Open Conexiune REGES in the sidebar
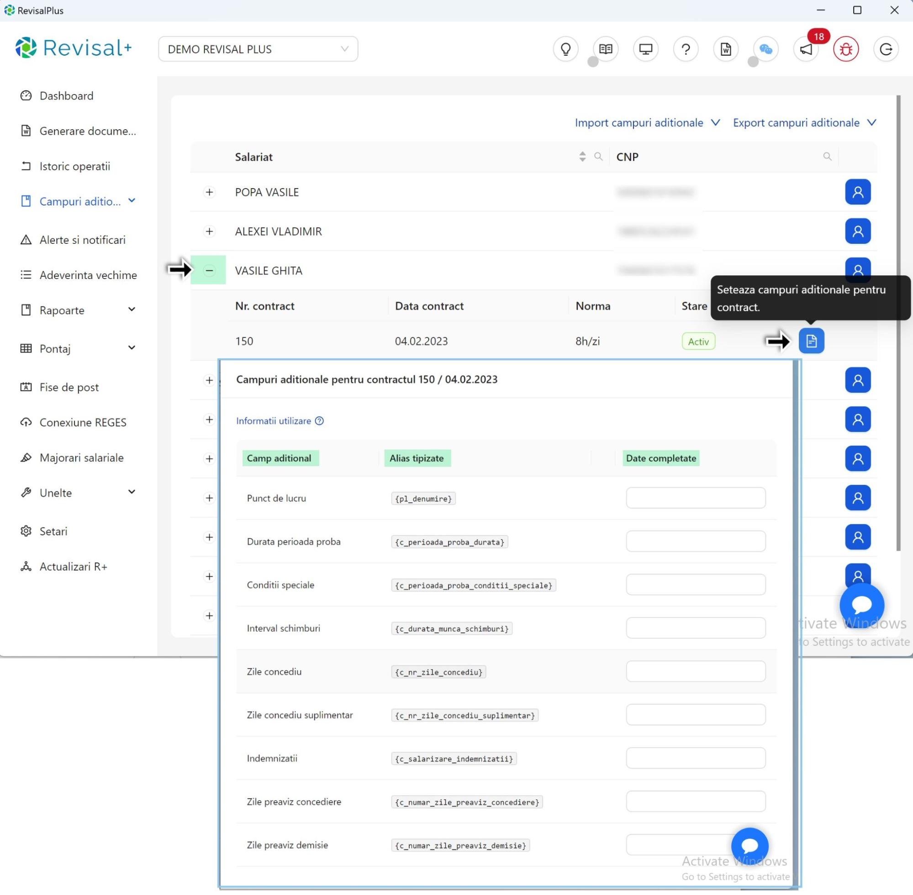Image resolution: width=913 pixels, height=895 pixels. [83, 422]
